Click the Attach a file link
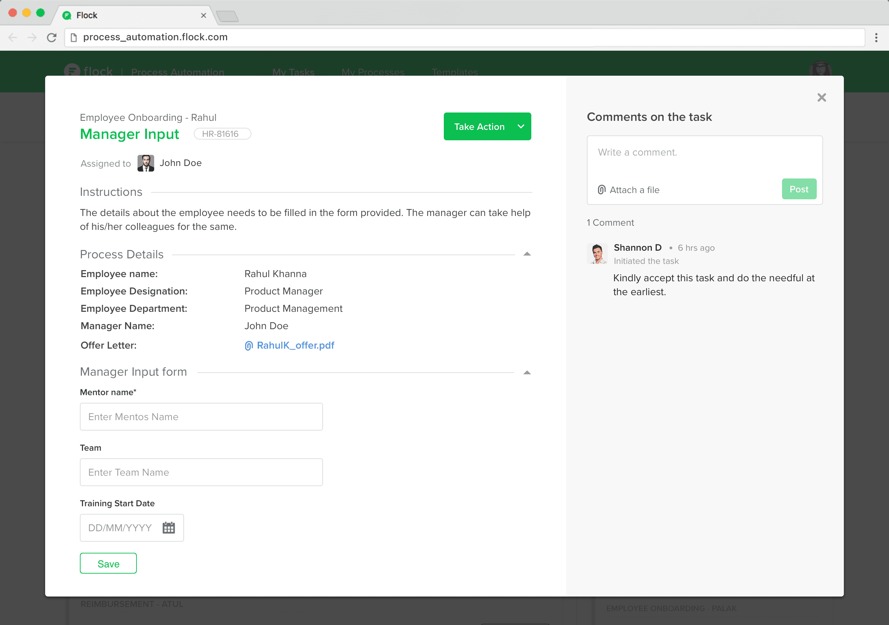 click(634, 190)
